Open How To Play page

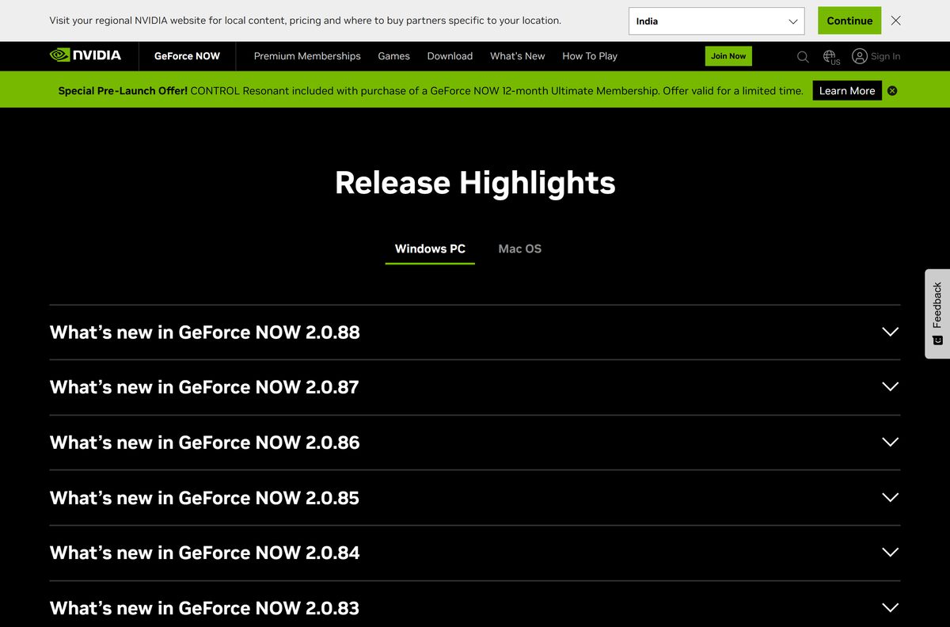[x=590, y=56]
